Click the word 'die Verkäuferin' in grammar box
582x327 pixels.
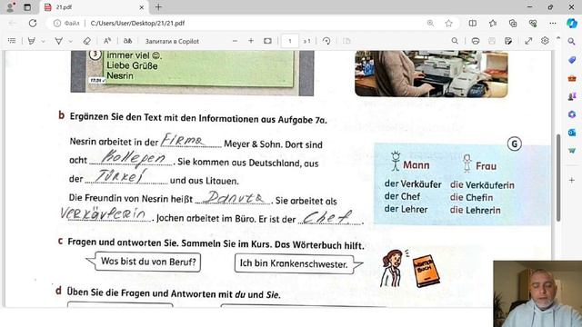coord(482,185)
